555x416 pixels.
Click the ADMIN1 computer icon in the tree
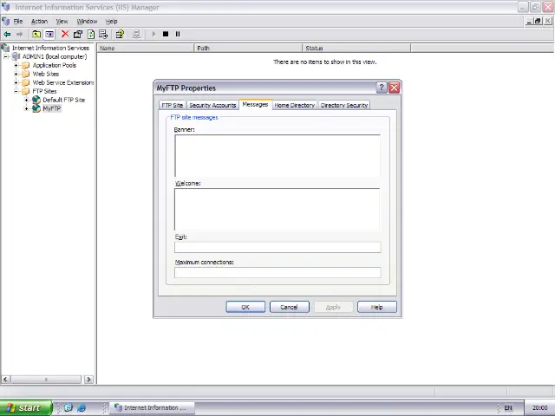coord(16,56)
